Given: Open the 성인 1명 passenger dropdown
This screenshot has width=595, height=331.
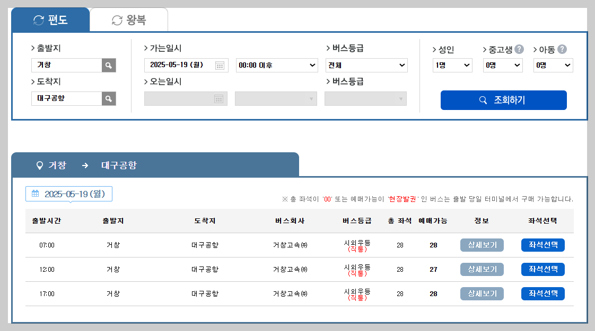Looking at the screenshot, I should pyautogui.click(x=452, y=65).
